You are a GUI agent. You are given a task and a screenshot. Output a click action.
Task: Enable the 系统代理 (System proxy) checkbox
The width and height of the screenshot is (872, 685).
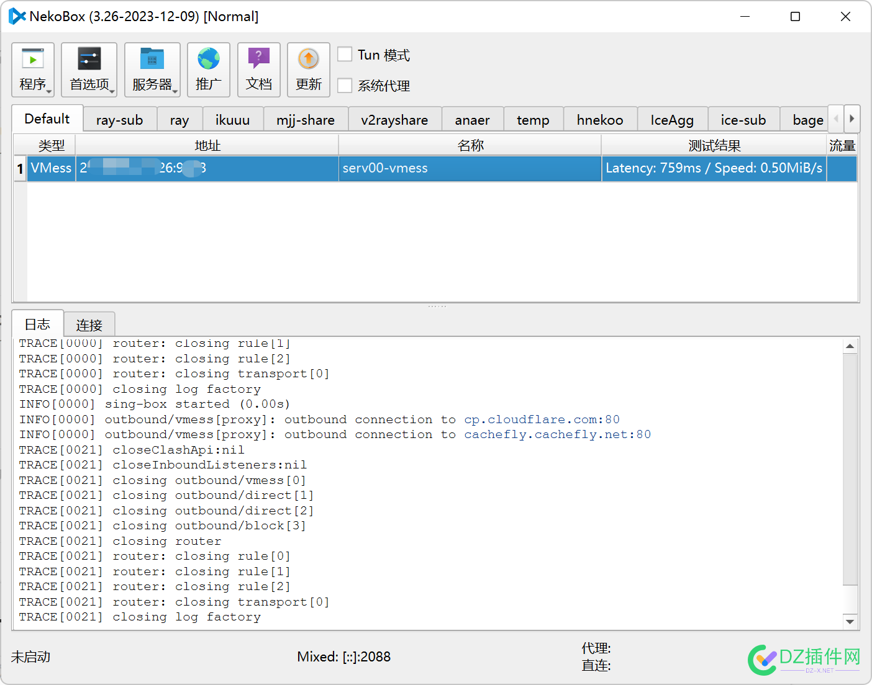345,86
